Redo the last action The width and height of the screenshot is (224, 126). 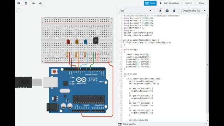41,3
